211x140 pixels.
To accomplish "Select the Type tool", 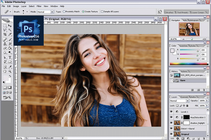I will tap(10, 57).
